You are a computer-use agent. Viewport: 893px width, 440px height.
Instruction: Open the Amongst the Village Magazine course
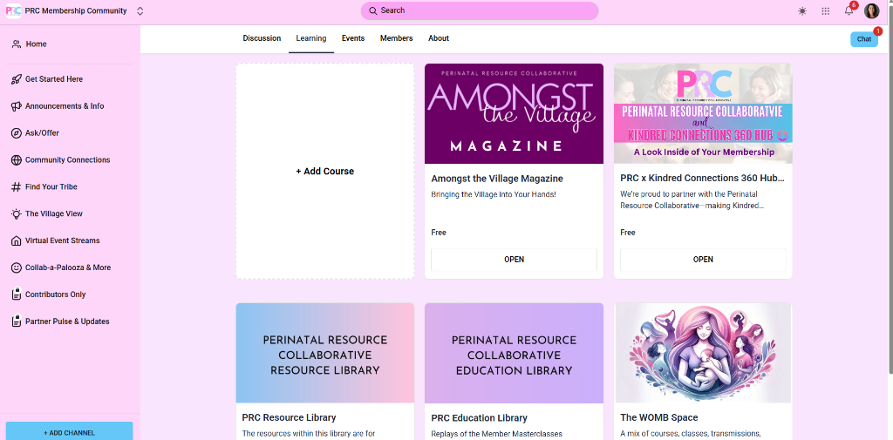point(514,260)
